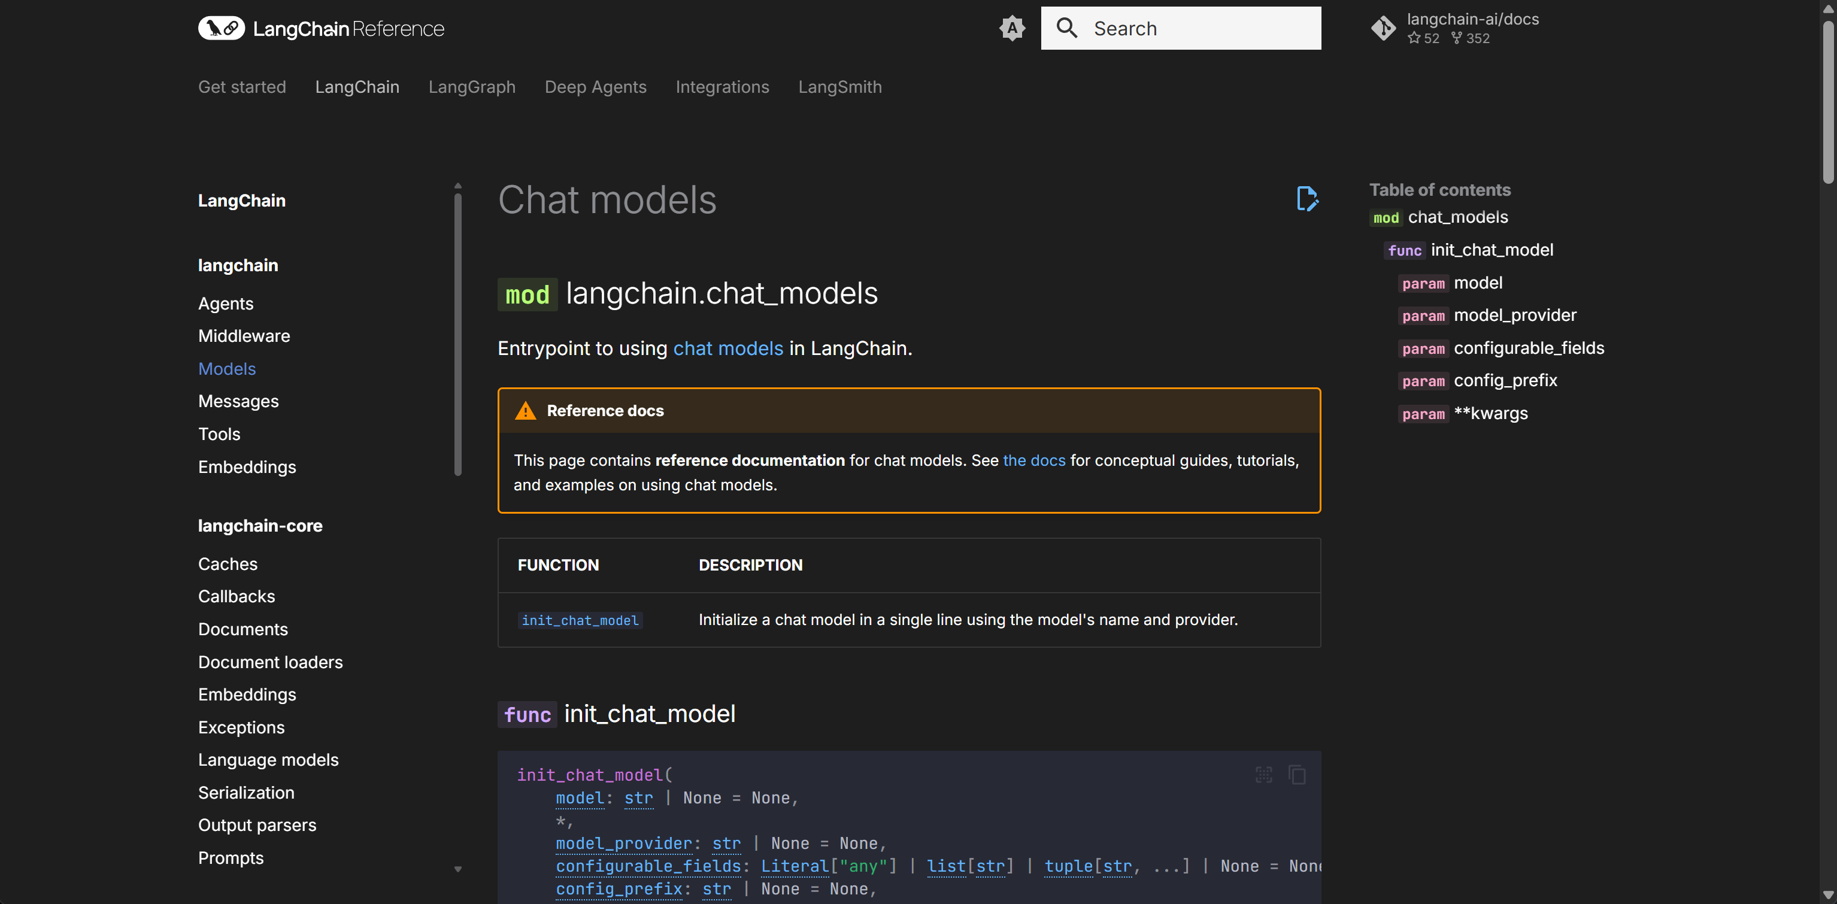The height and width of the screenshot is (904, 1837).
Task: Switch to the LangChain tab
Action: [357, 87]
